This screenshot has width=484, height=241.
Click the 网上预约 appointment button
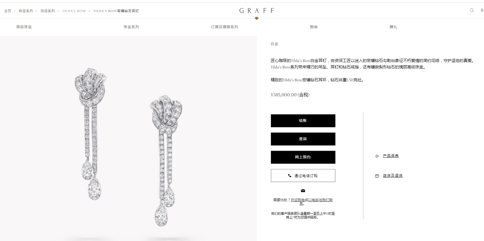point(303,157)
